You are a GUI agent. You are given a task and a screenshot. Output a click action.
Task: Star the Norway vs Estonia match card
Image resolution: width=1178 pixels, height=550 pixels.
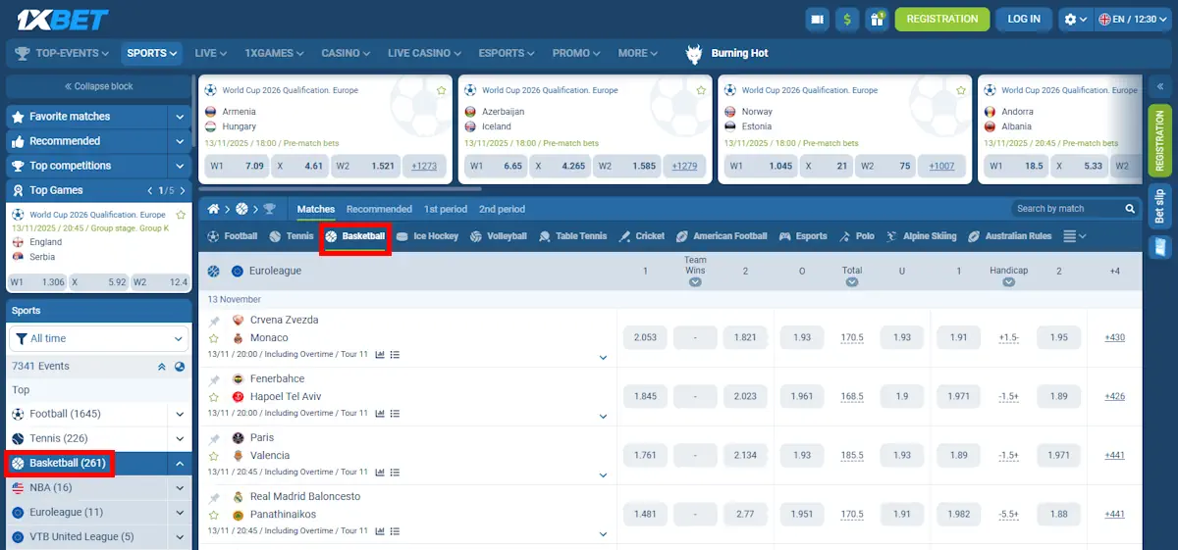coord(961,90)
